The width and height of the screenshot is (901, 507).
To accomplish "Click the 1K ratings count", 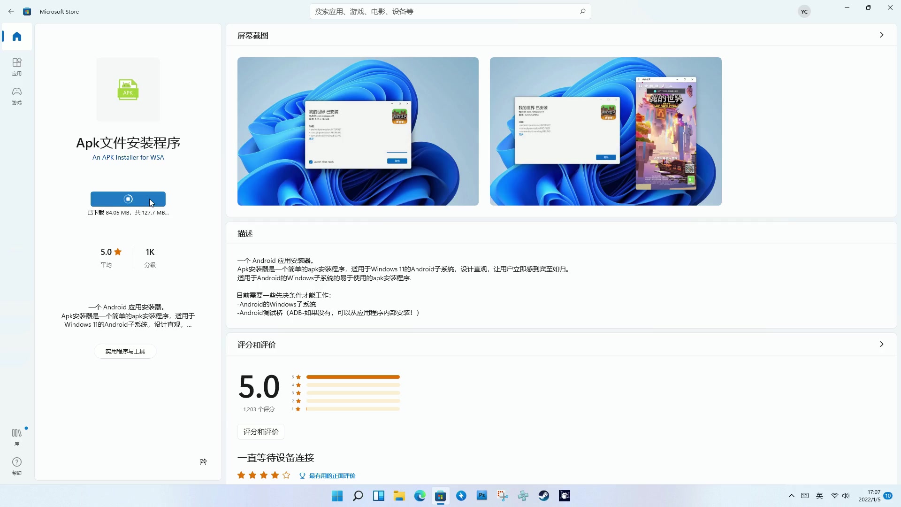I will pos(150,258).
